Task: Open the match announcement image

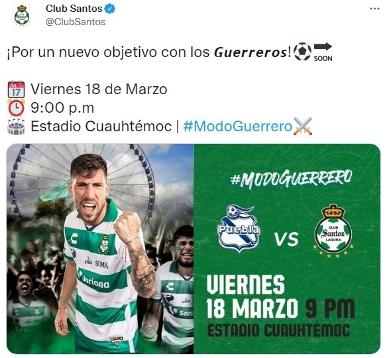Action: tap(193, 249)
